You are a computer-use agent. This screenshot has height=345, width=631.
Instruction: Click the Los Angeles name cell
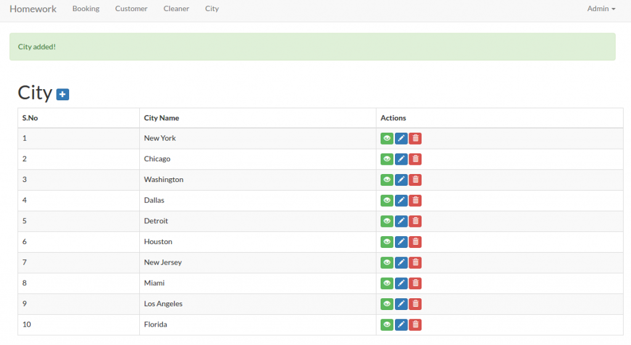258,304
